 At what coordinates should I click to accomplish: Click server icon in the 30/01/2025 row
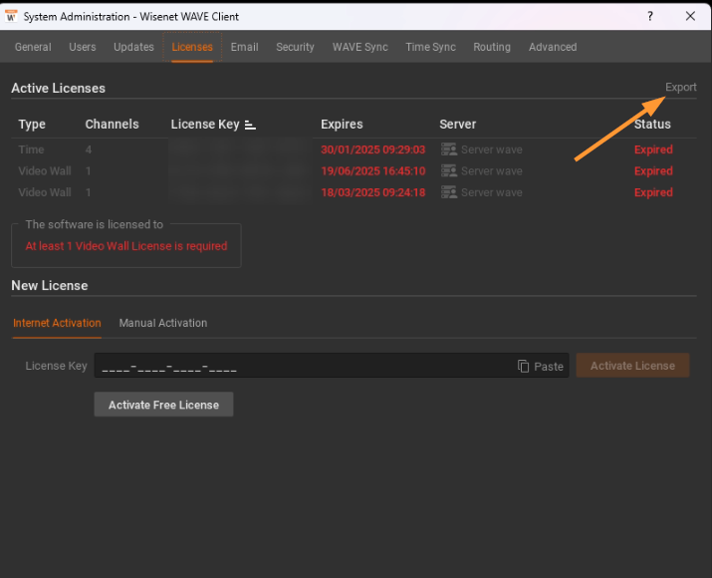point(449,149)
